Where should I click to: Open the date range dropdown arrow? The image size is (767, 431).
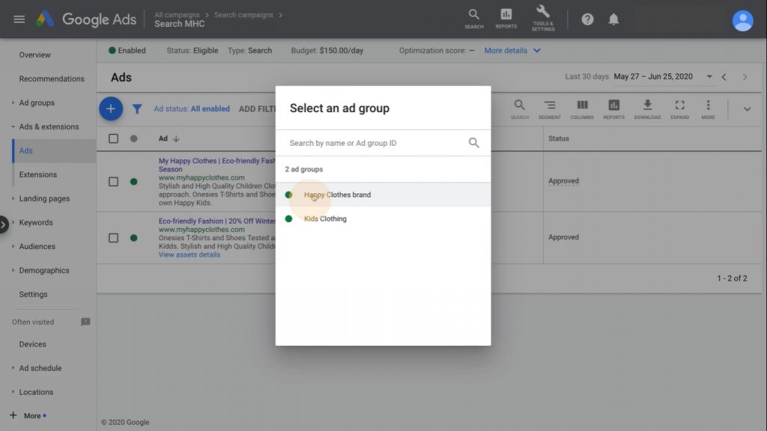coord(709,77)
